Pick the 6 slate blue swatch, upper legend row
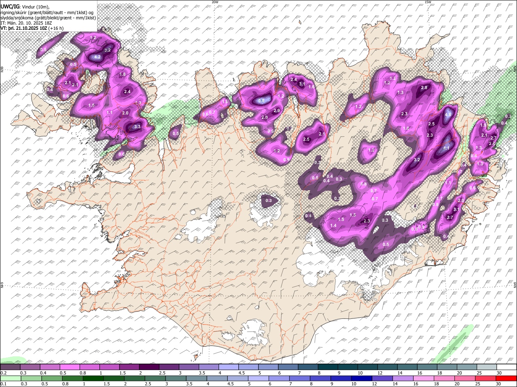 [288, 367]
